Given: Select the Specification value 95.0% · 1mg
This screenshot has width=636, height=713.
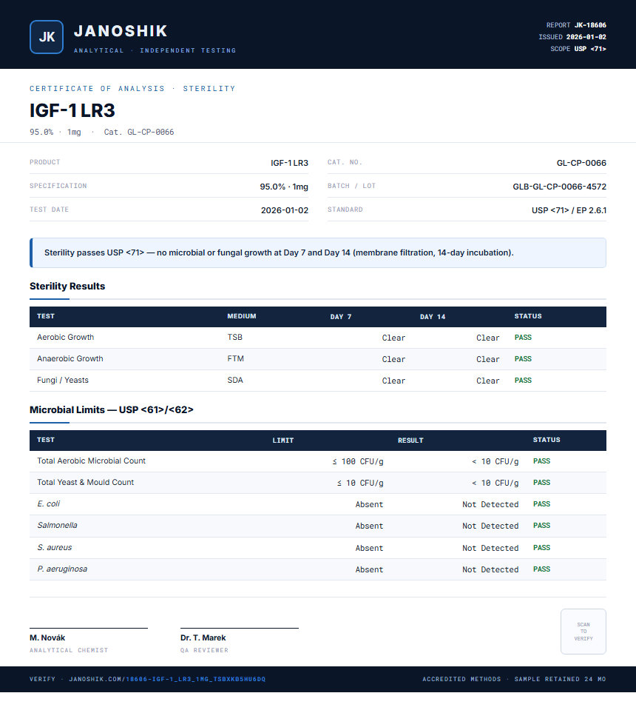Looking at the screenshot, I should [284, 187].
